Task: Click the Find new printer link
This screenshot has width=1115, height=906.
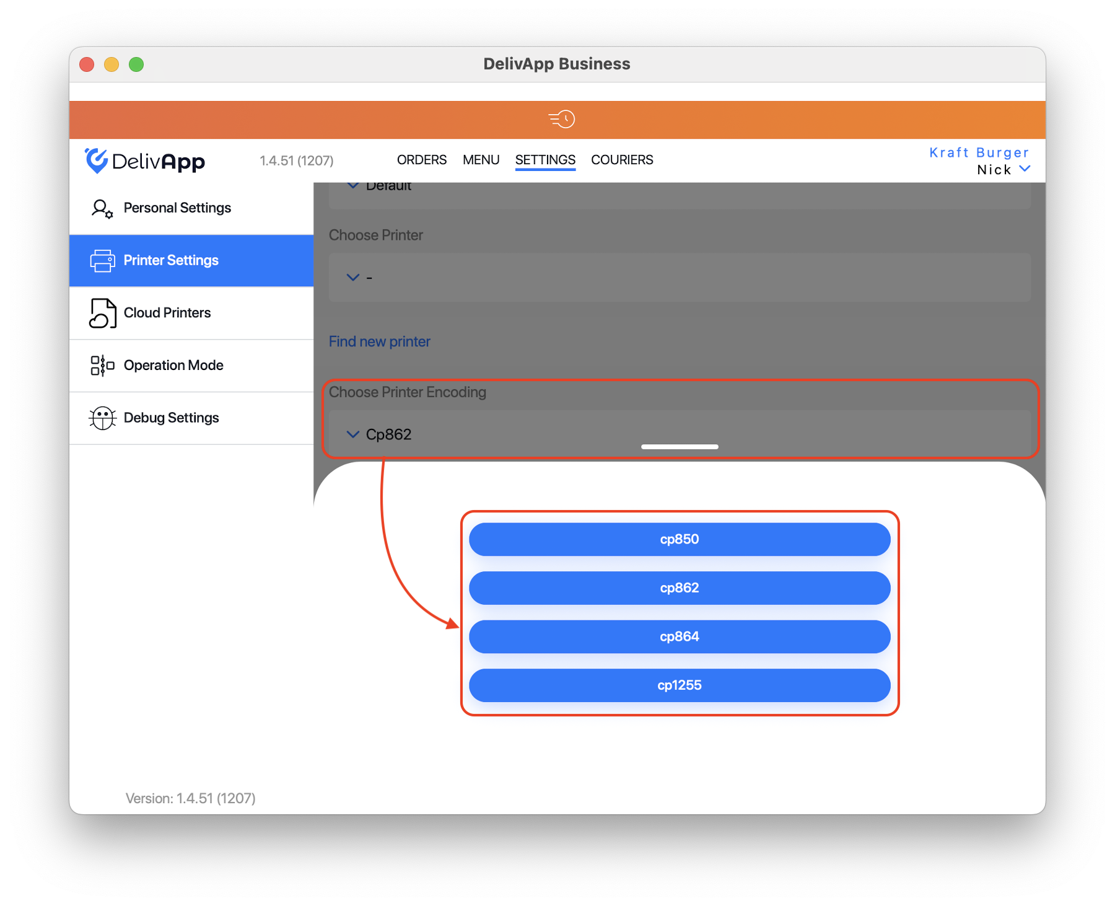Action: [379, 341]
